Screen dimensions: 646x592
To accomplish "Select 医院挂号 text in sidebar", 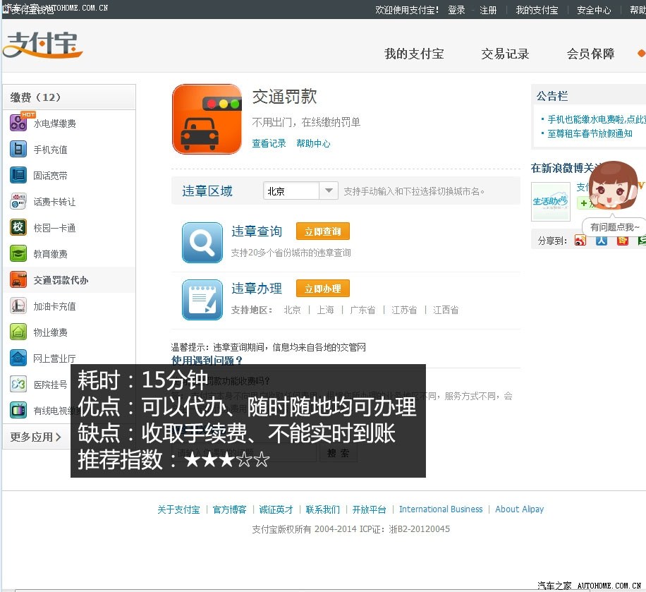I will tap(50, 385).
